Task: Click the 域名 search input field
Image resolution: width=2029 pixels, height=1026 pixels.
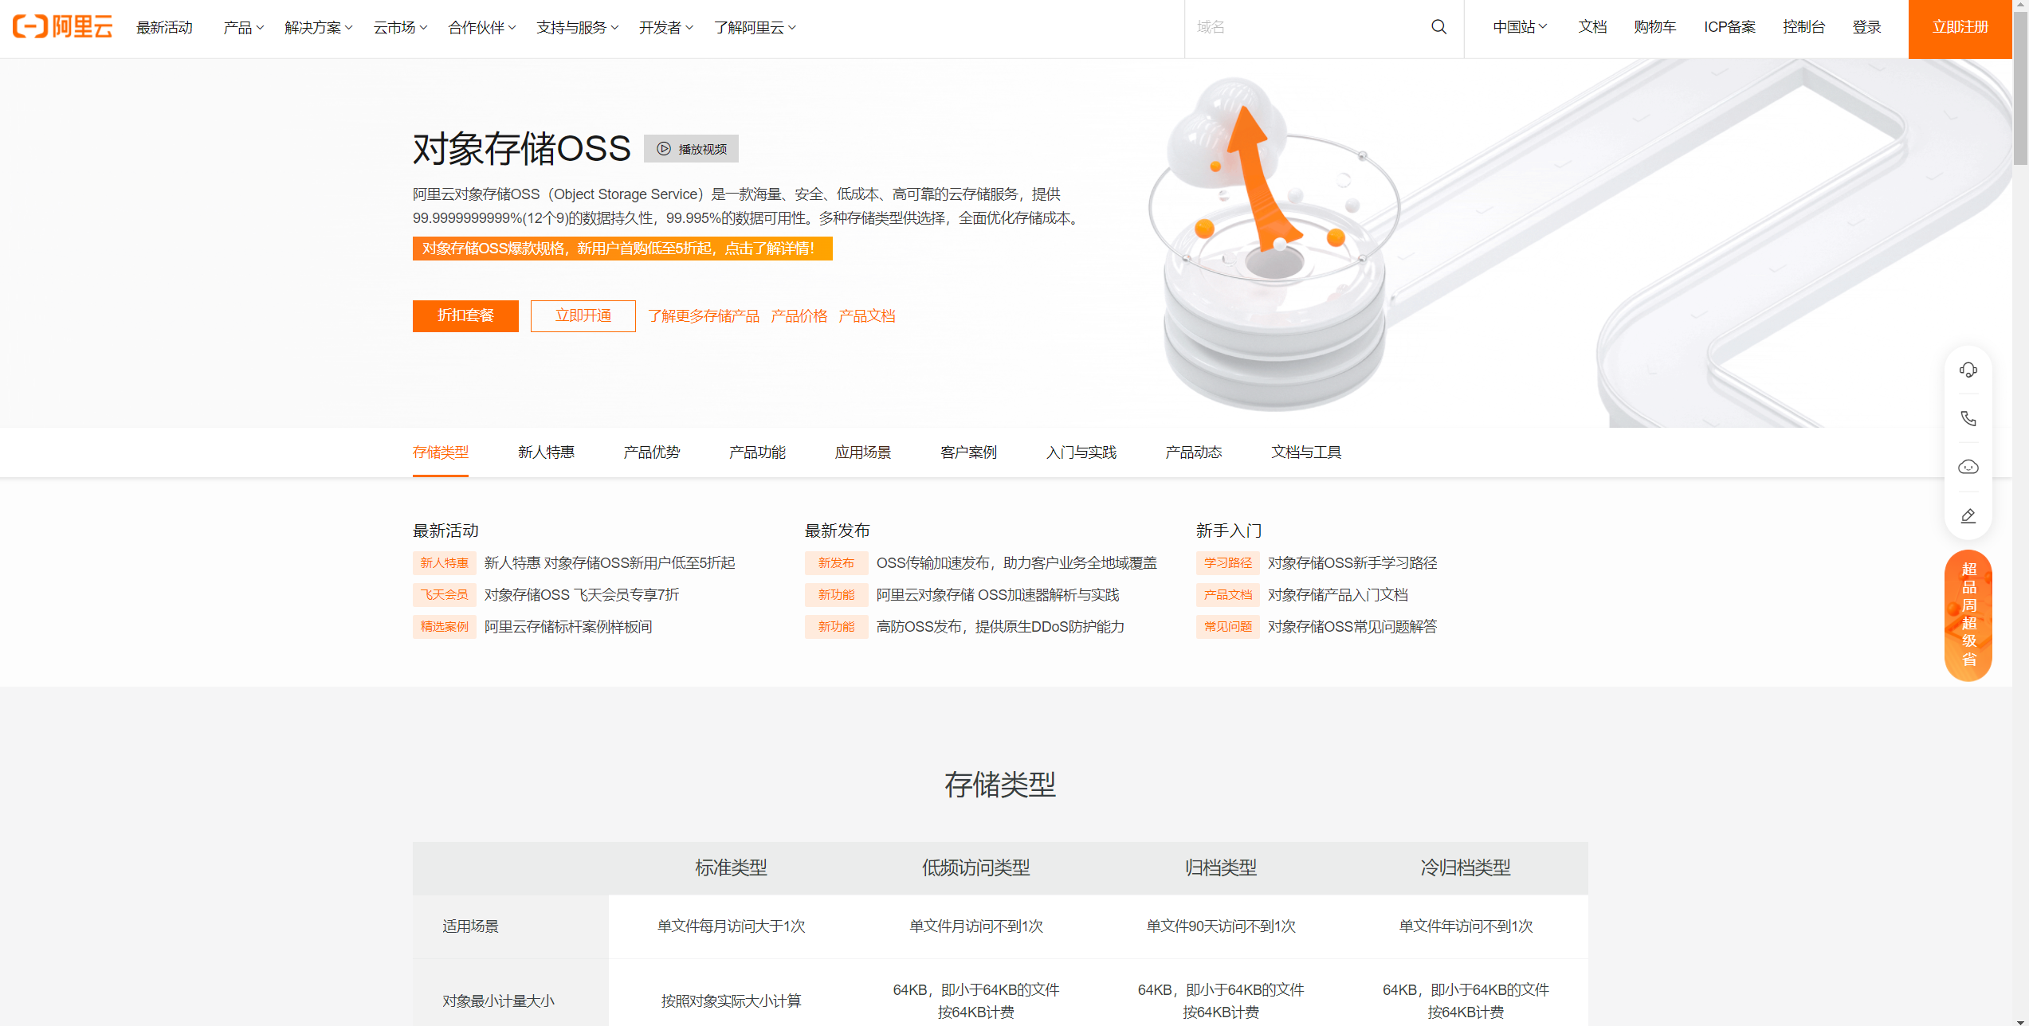Action: (x=1307, y=27)
